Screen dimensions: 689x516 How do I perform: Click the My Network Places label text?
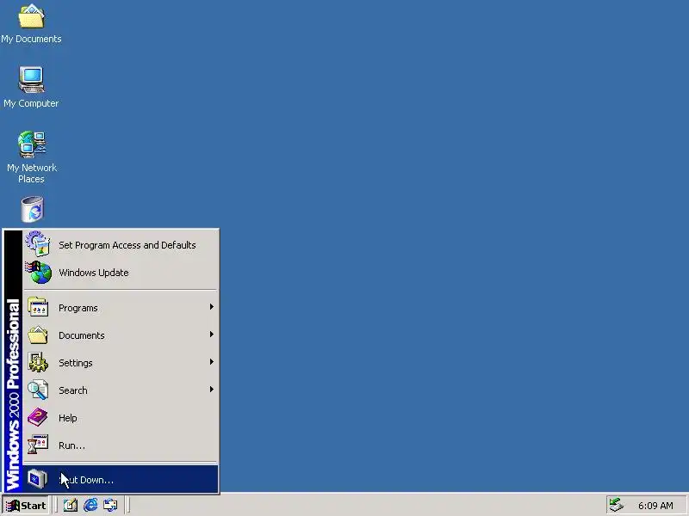point(32,174)
